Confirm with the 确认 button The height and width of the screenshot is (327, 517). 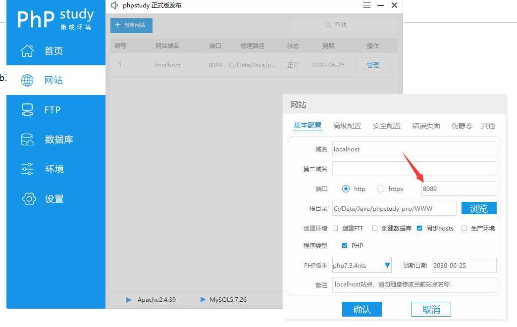pyautogui.click(x=362, y=309)
